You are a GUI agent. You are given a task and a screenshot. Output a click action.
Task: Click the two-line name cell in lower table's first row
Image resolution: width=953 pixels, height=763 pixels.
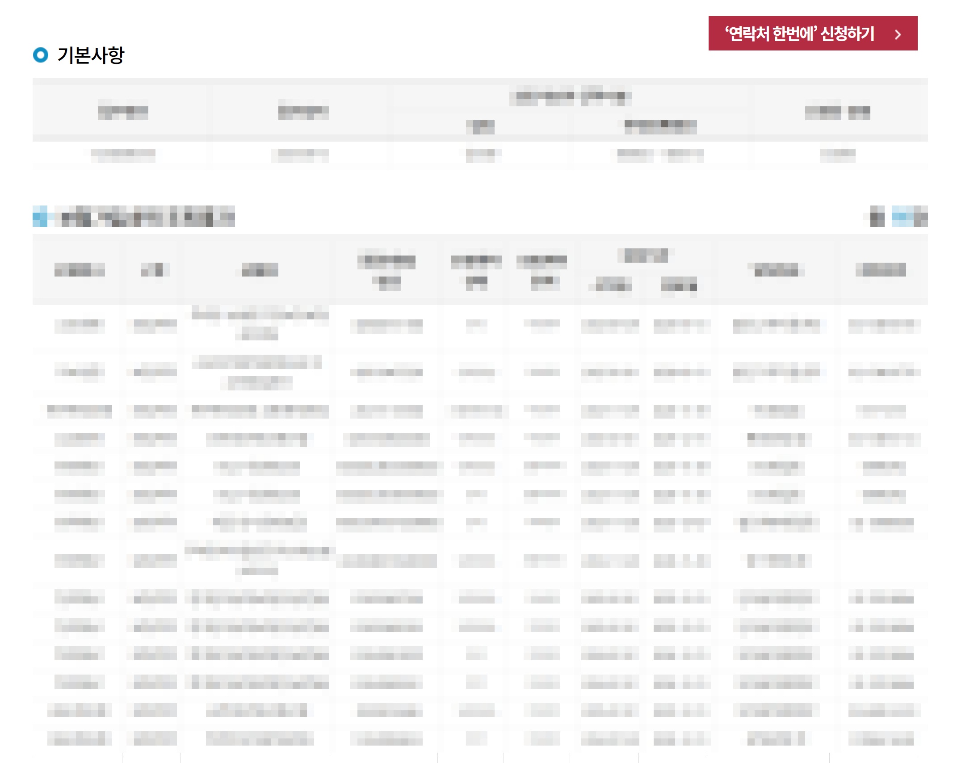(x=260, y=324)
